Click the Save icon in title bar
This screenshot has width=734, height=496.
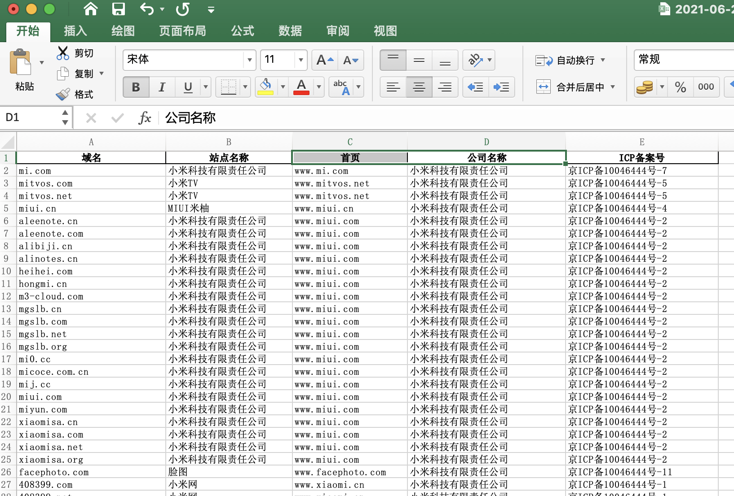click(119, 9)
